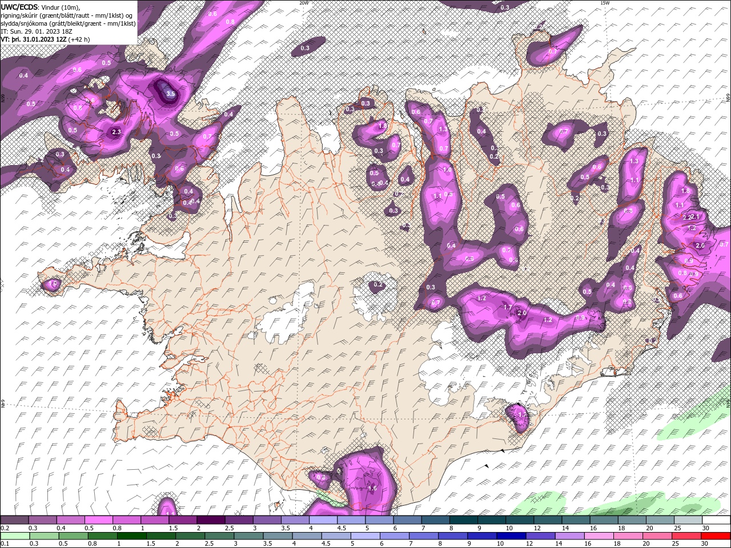Pick pink rain-legend swatch between 16 and 18
Image resolution: width=731 pixels, height=548 pixels.
click(599, 536)
